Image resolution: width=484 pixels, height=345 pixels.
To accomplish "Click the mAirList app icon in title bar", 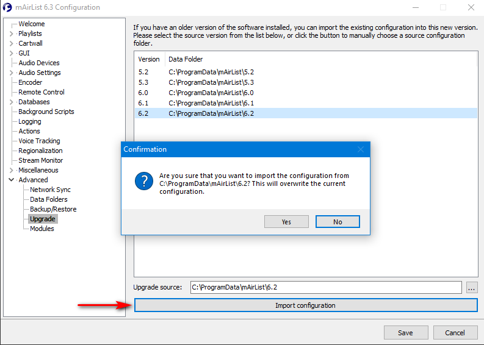I will pos(8,7).
